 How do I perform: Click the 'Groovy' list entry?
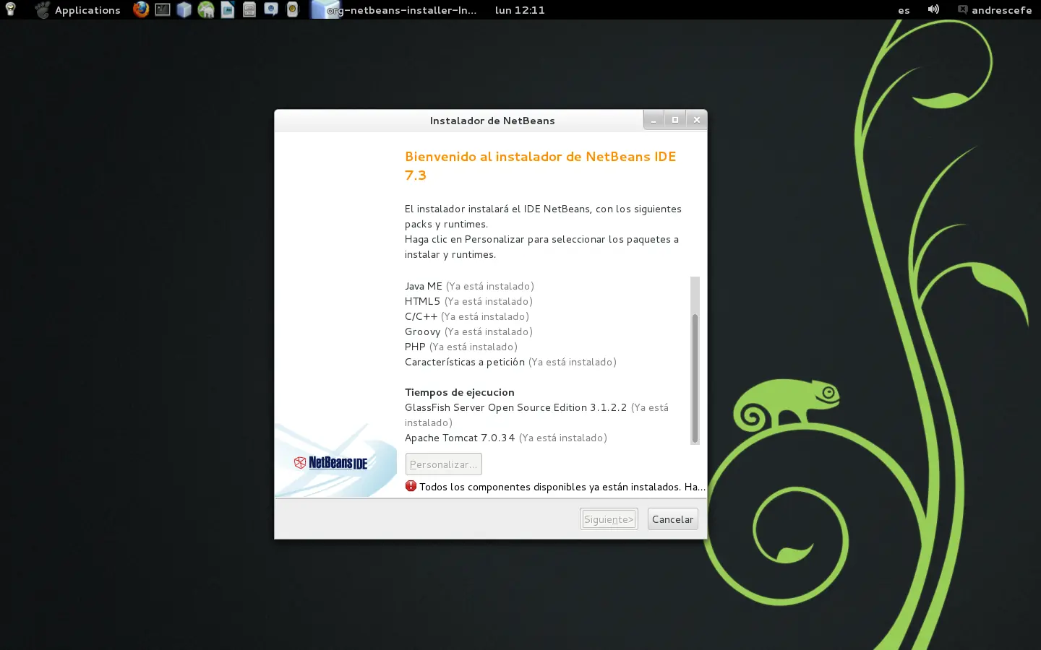point(423,331)
